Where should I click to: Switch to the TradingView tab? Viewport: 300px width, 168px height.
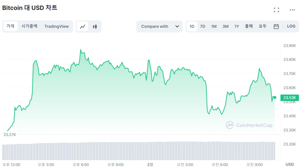pos(57,26)
